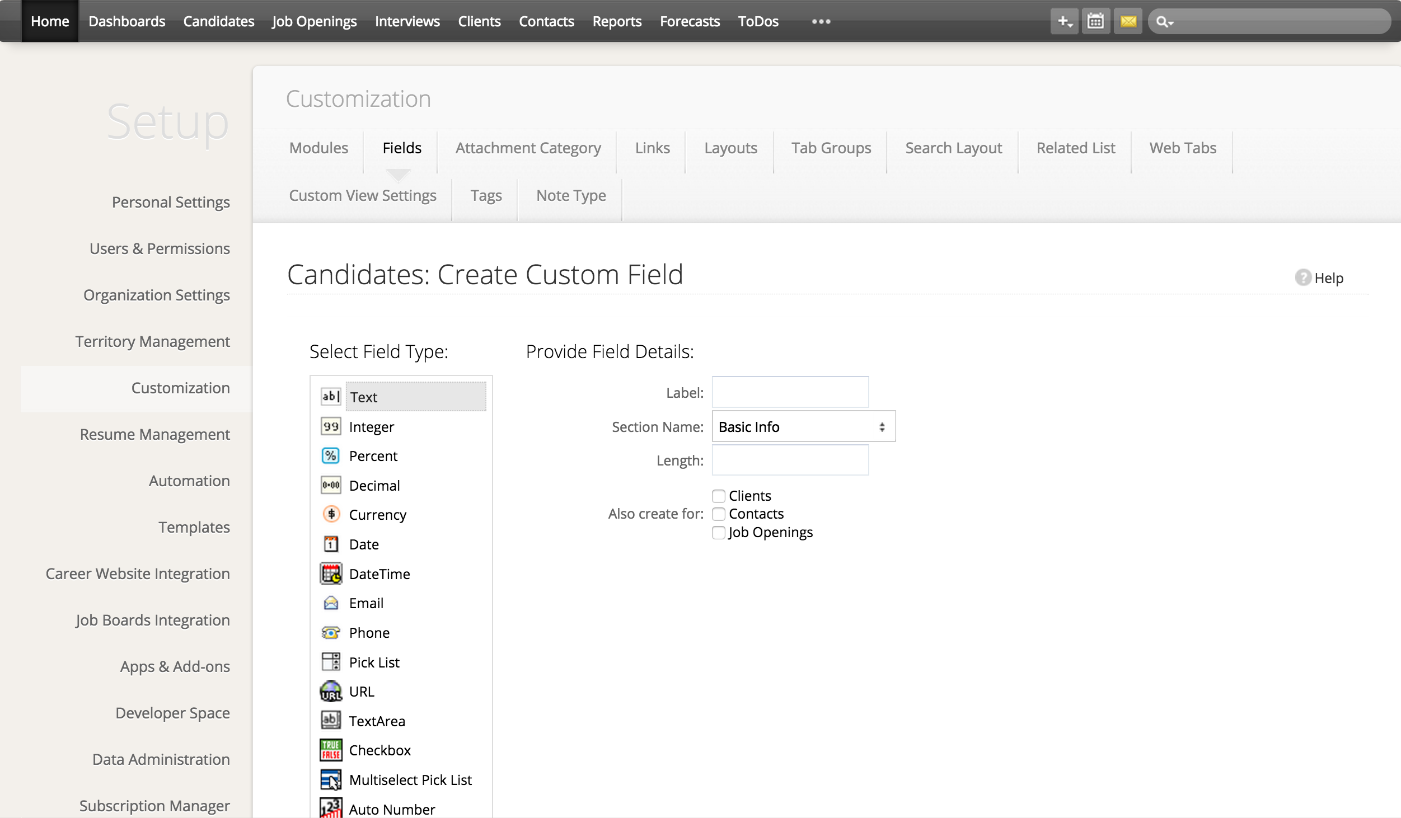This screenshot has width=1401, height=818.
Task: Switch to the Tab Groups tab
Action: (831, 148)
